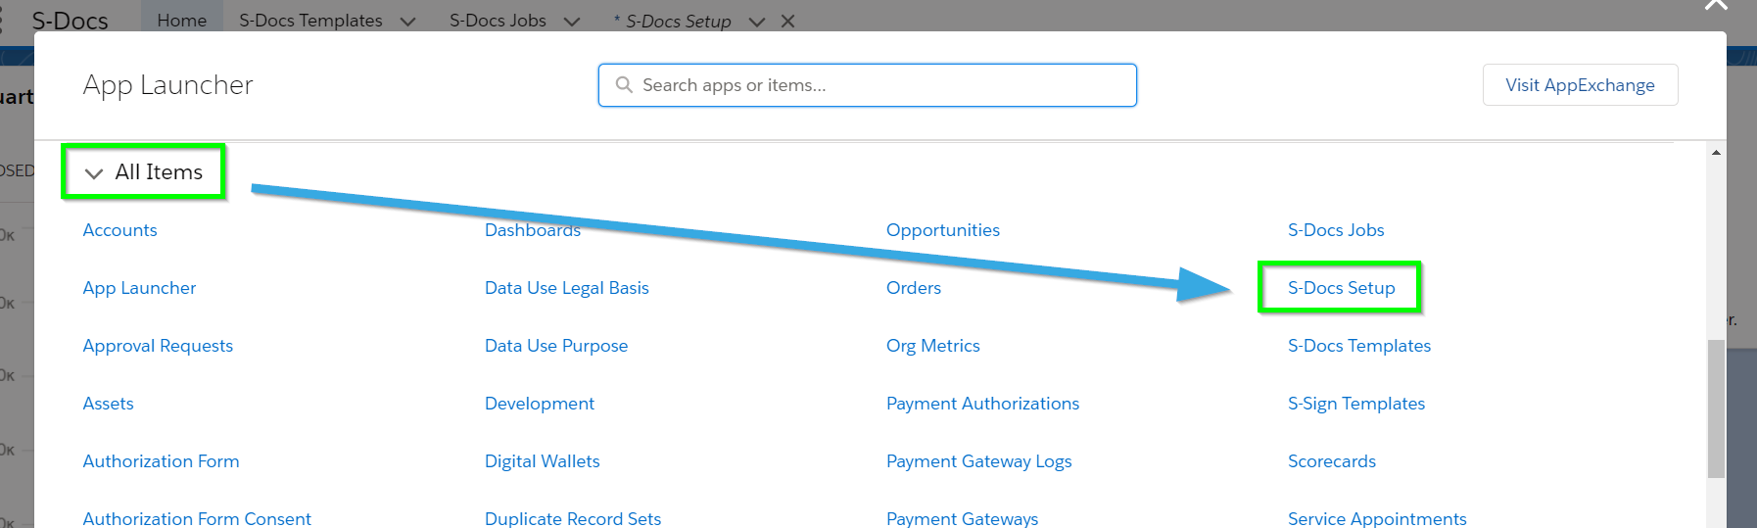Open Opportunities
Viewport: 1757px width, 528px height.
(943, 230)
